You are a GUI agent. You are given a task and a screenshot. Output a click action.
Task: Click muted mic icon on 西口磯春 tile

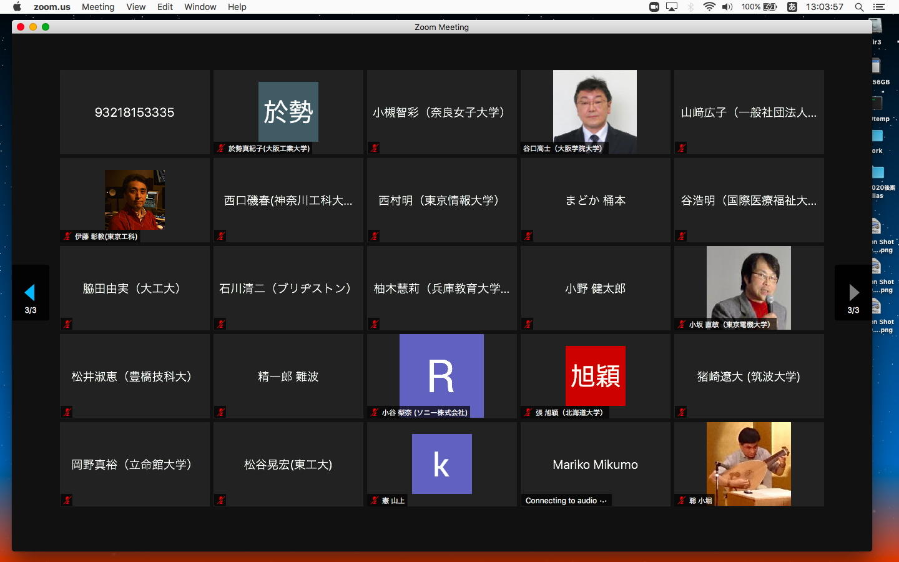point(221,236)
